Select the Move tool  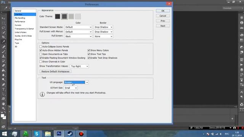pos(3,18)
